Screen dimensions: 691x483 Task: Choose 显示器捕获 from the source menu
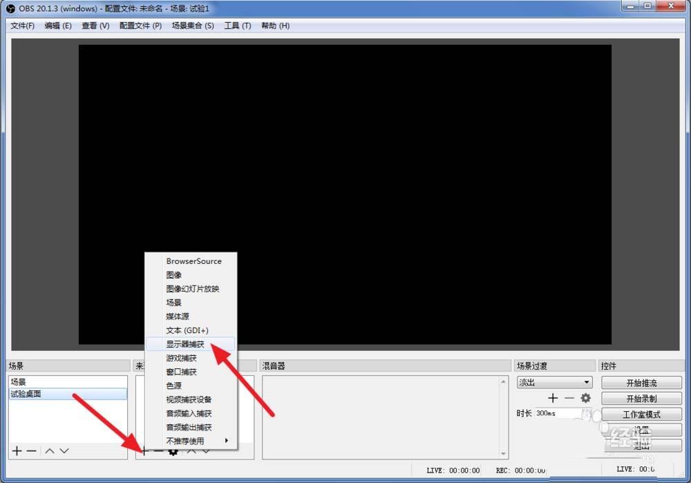[x=187, y=344]
